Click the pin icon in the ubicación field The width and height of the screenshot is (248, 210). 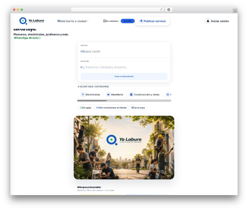coord(81,68)
